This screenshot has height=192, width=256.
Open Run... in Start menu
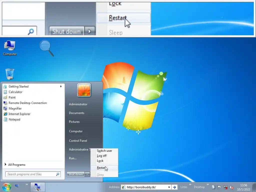point(73,158)
